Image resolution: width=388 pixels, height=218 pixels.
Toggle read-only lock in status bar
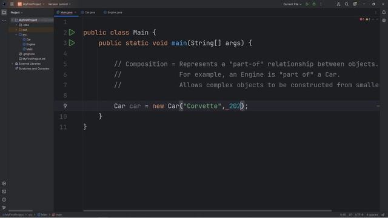click(x=383, y=215)
